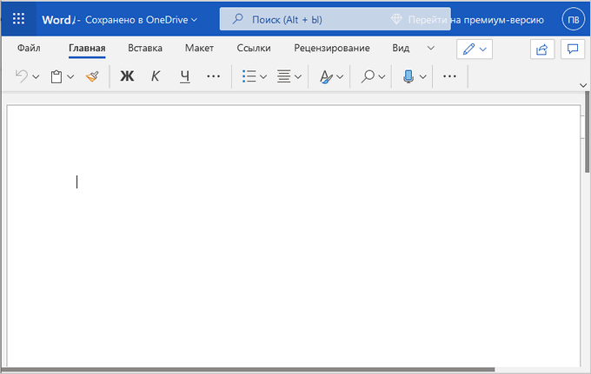Expand ribbon display options chevron

tap(583, 85)
